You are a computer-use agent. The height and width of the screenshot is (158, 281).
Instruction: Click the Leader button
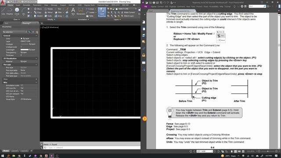[x=90, y=12]
